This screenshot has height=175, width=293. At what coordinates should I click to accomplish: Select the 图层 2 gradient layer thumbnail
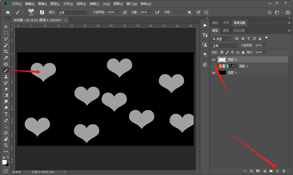point(222,66)
